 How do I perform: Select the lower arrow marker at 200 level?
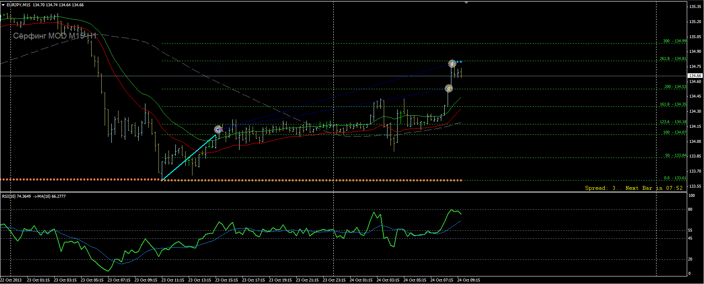(448, 88)
